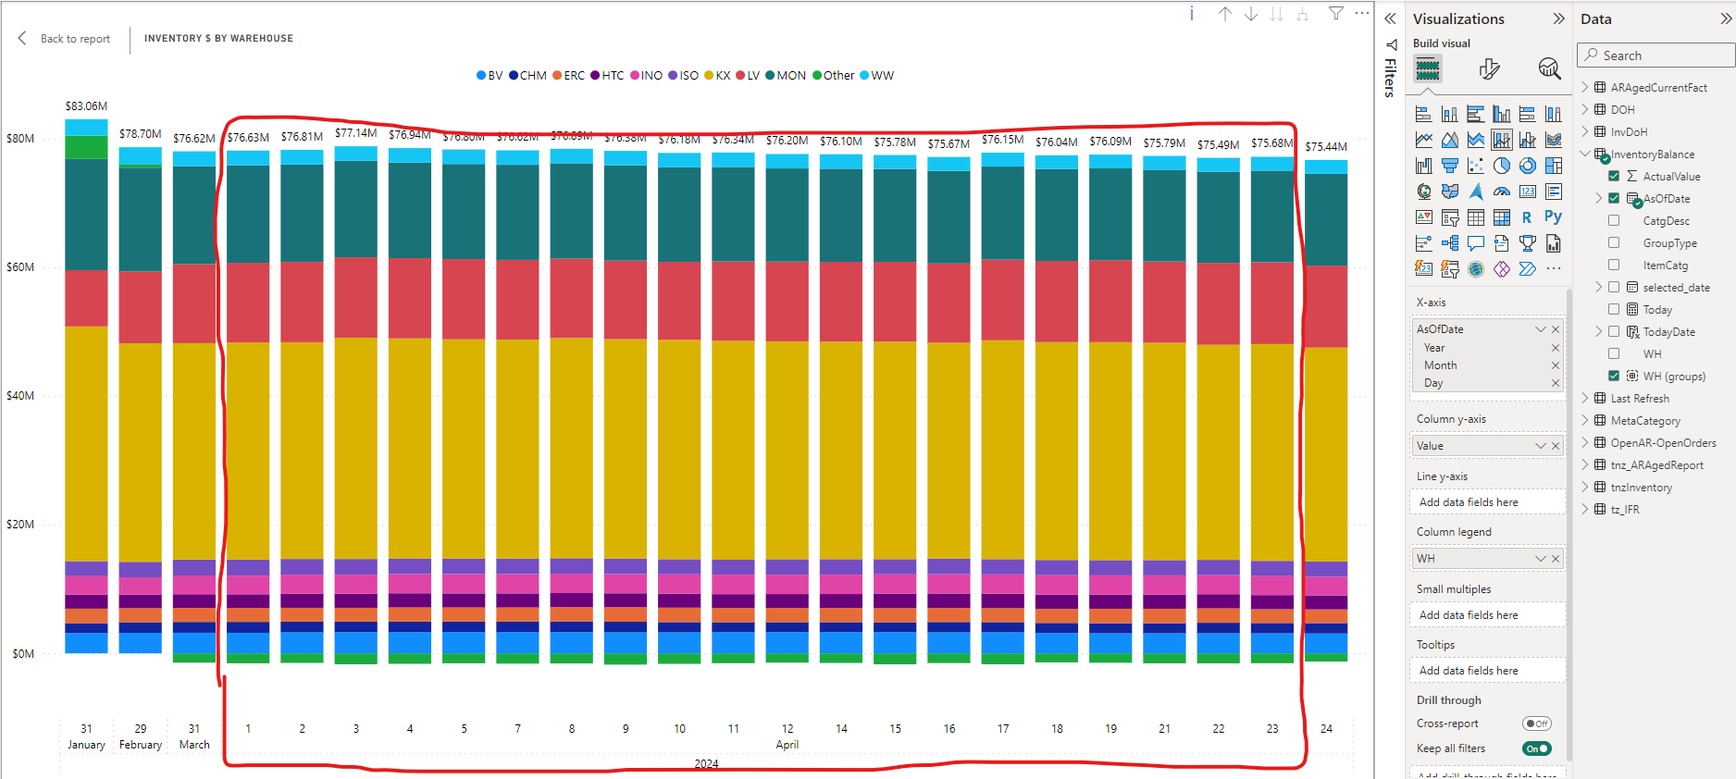Image resolution: width=1736 pixels, height=779 pixels.
Task: Expand the ARAgedCurrentFact table
Action: [1585, 87]
